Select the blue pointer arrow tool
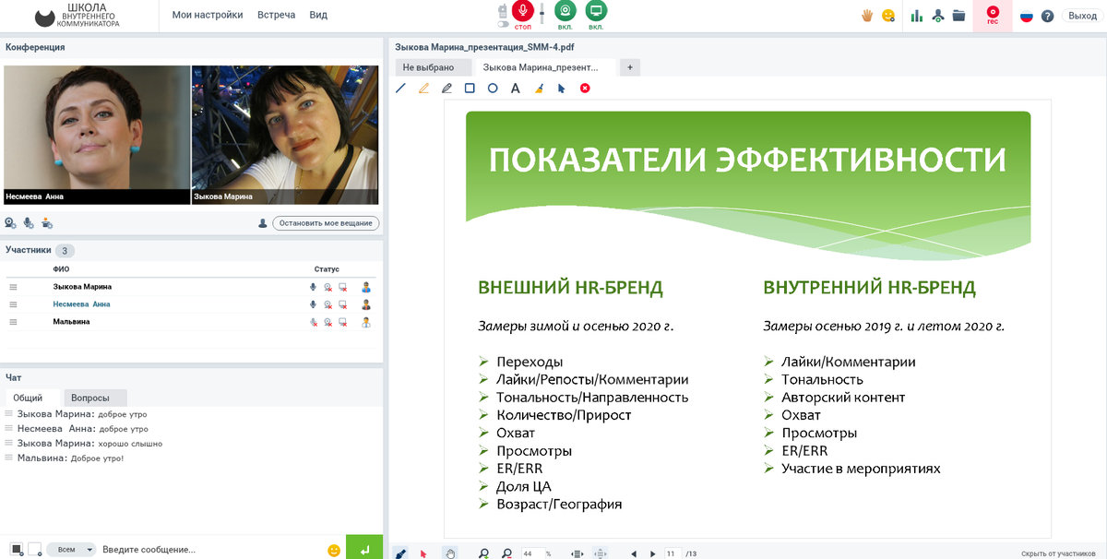 coord(561,89)
